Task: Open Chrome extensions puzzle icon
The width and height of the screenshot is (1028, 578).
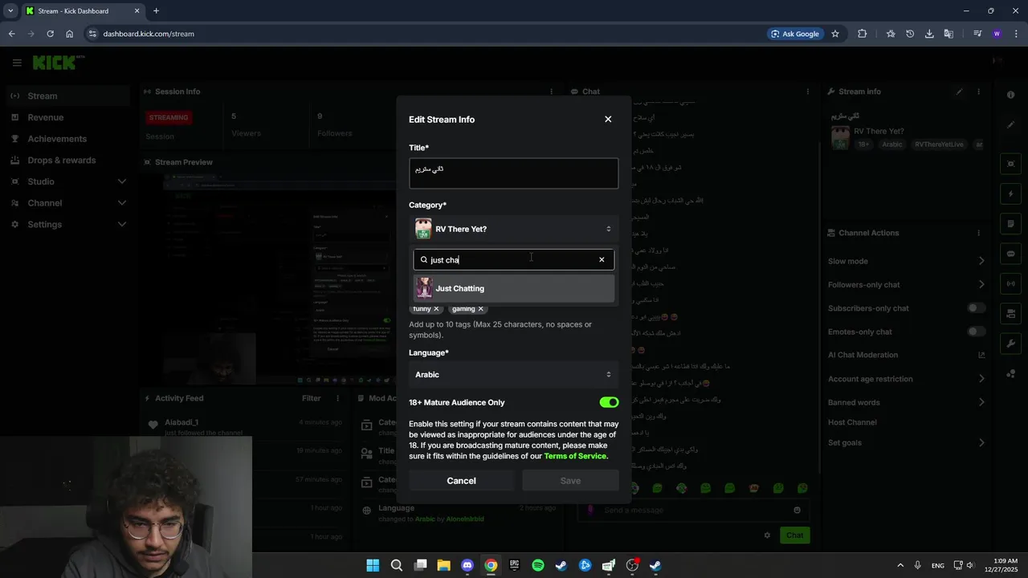Action: (x=862, y=34)
